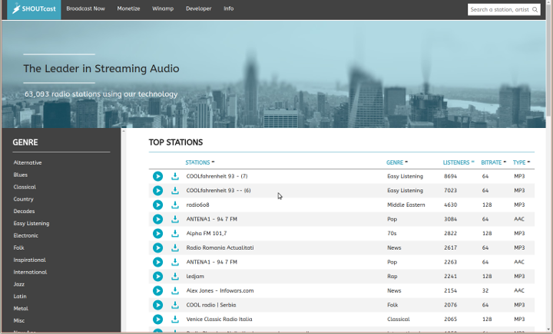
Task: Select International genre
Action: (30, 272)
